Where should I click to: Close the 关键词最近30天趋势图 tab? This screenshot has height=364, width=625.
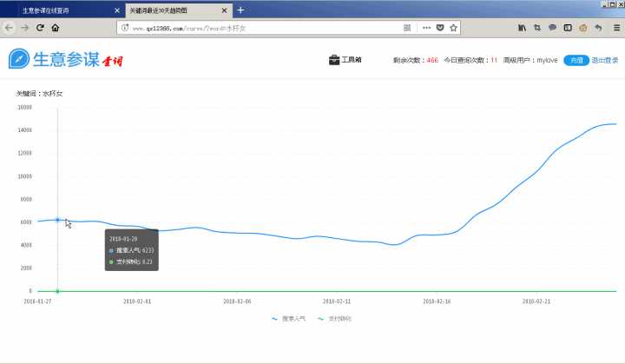click(226, 10)
